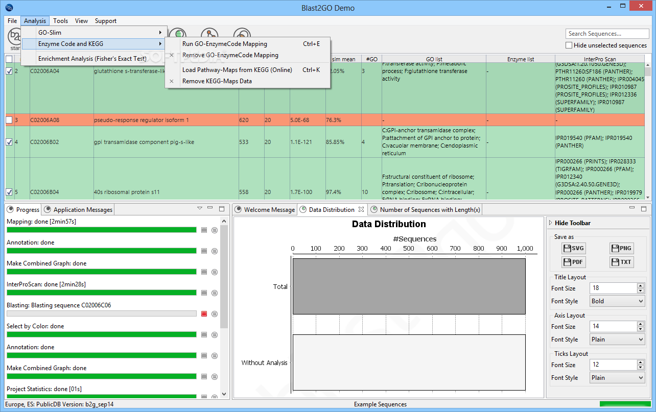
Task: Close the Data Distribution tab
Action: tap(361, 209)
